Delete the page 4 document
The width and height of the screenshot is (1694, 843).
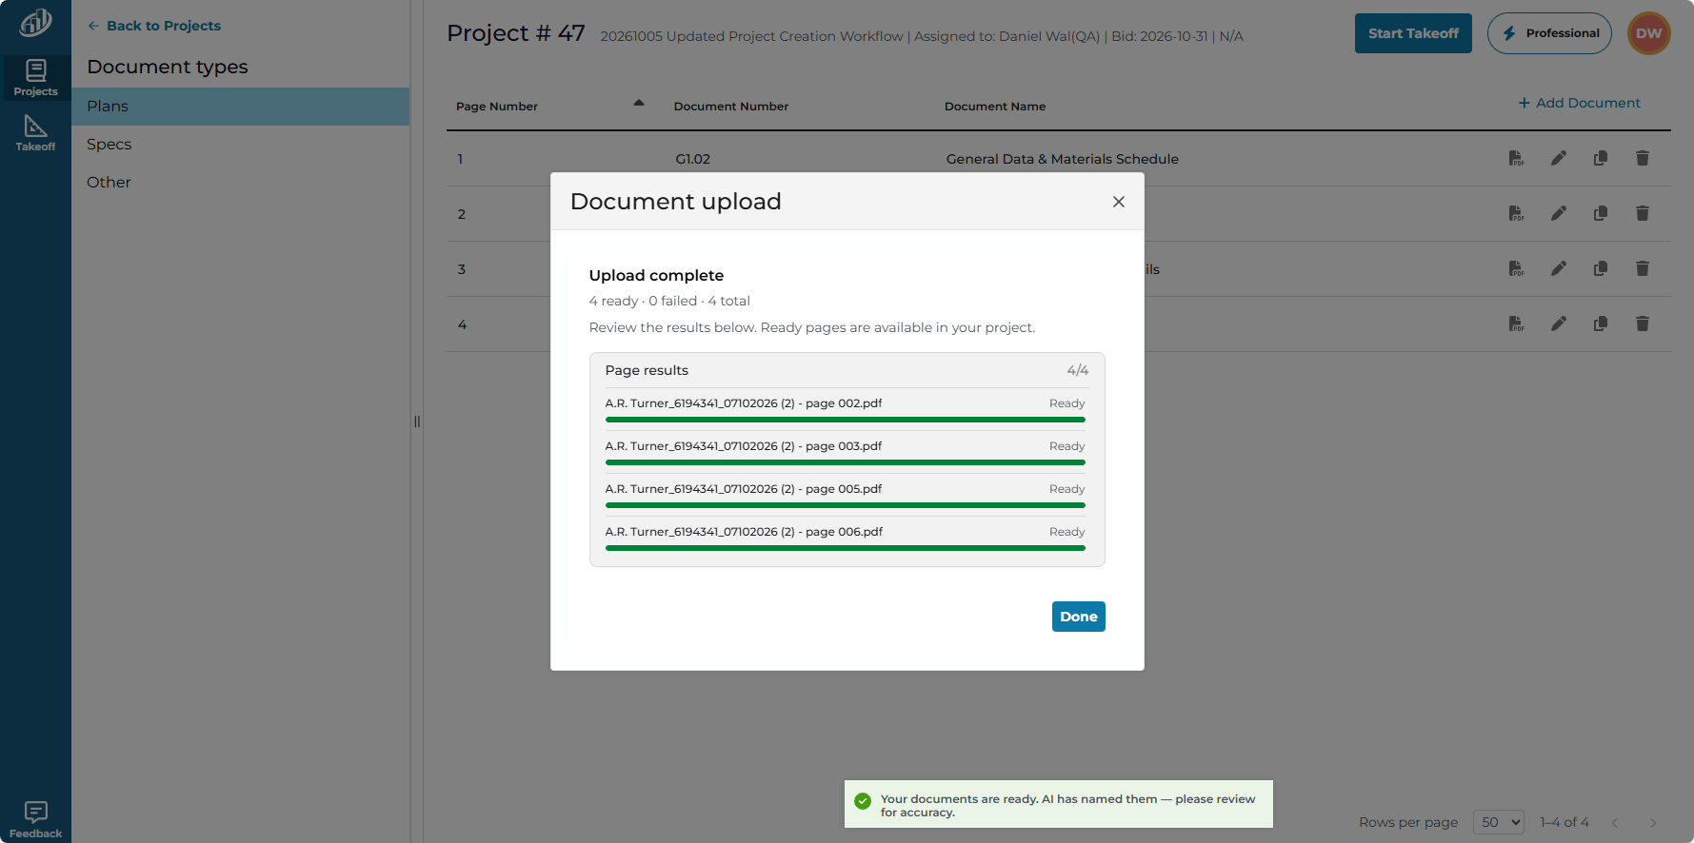(x=1642, y=323)
